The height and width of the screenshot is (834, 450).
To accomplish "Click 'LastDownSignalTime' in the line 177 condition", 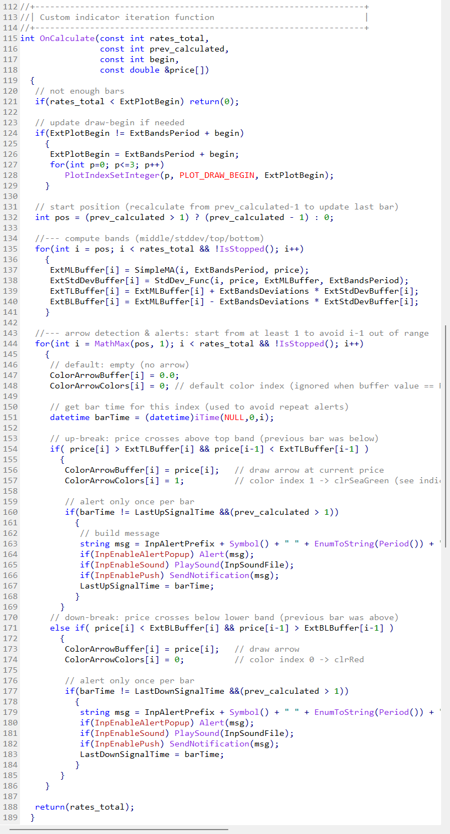I will (179, 691).
